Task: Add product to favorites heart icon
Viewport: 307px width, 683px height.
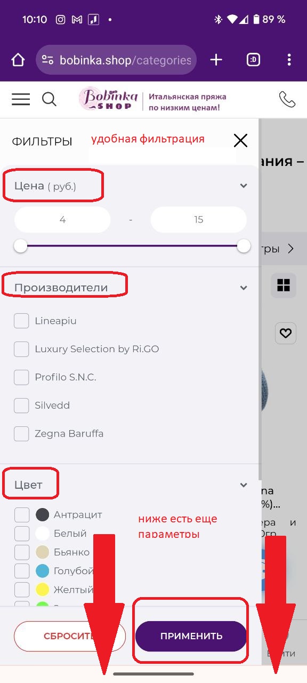Action: (x=286, y=333)
